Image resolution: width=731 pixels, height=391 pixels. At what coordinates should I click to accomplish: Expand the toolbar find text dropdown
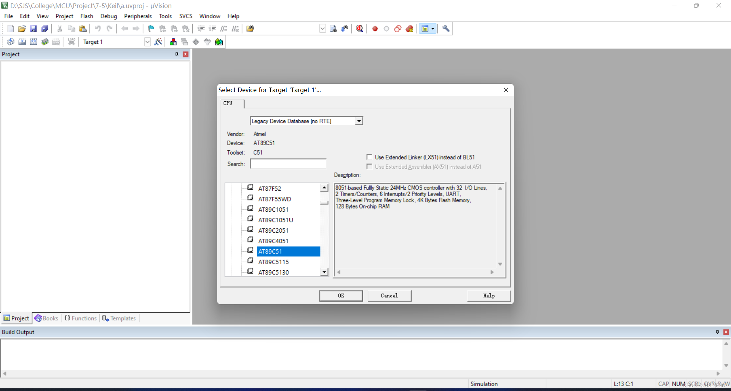pos(322,29)
